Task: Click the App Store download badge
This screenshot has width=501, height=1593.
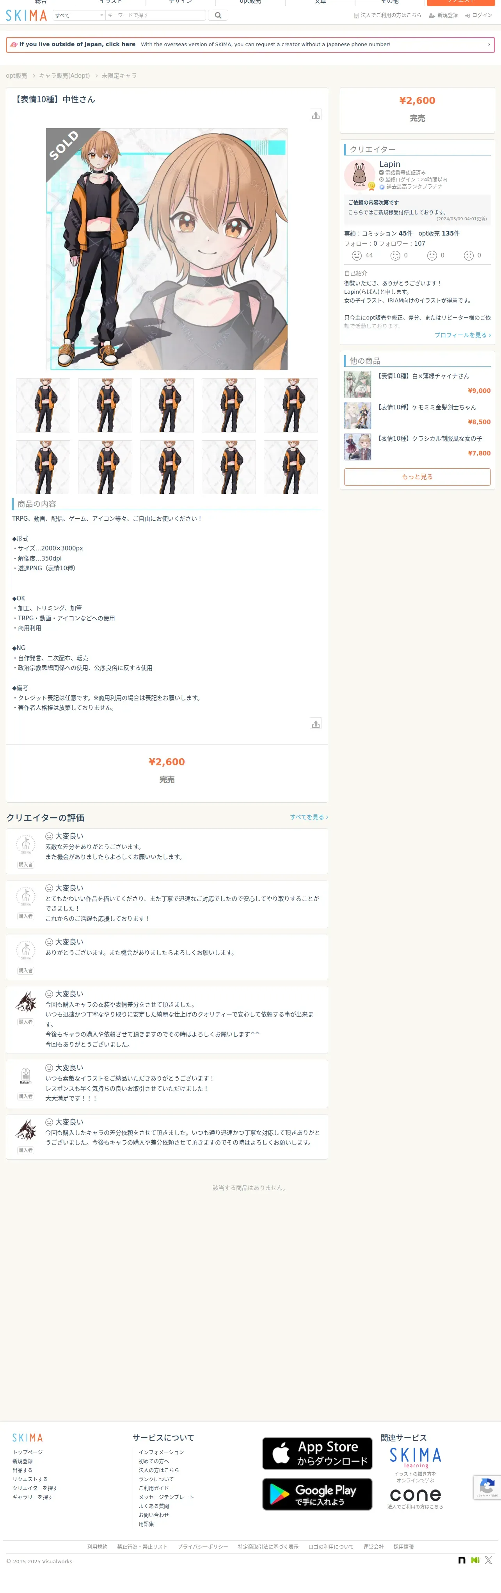Action: (x=317, y=1453)
